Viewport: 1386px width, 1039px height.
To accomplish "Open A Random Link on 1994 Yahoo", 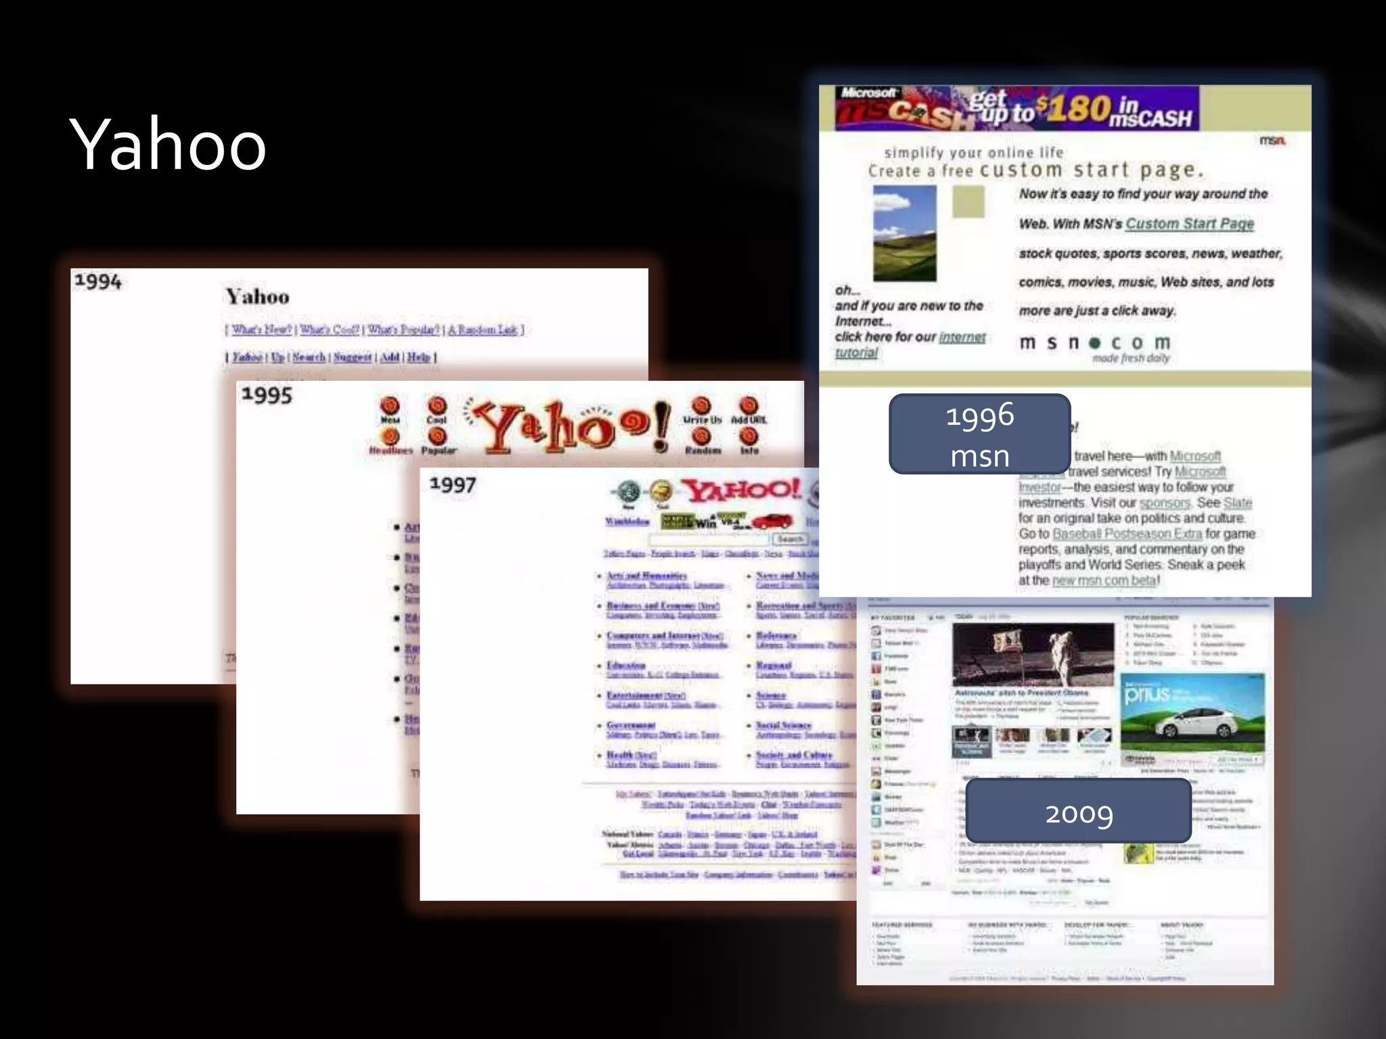I will click(x=483, y=329).
